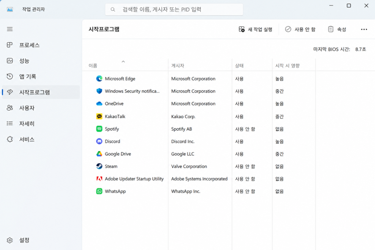Click the Google LLC publisher cell
This screenshot has width=375, height=250.
pos(183,154)
